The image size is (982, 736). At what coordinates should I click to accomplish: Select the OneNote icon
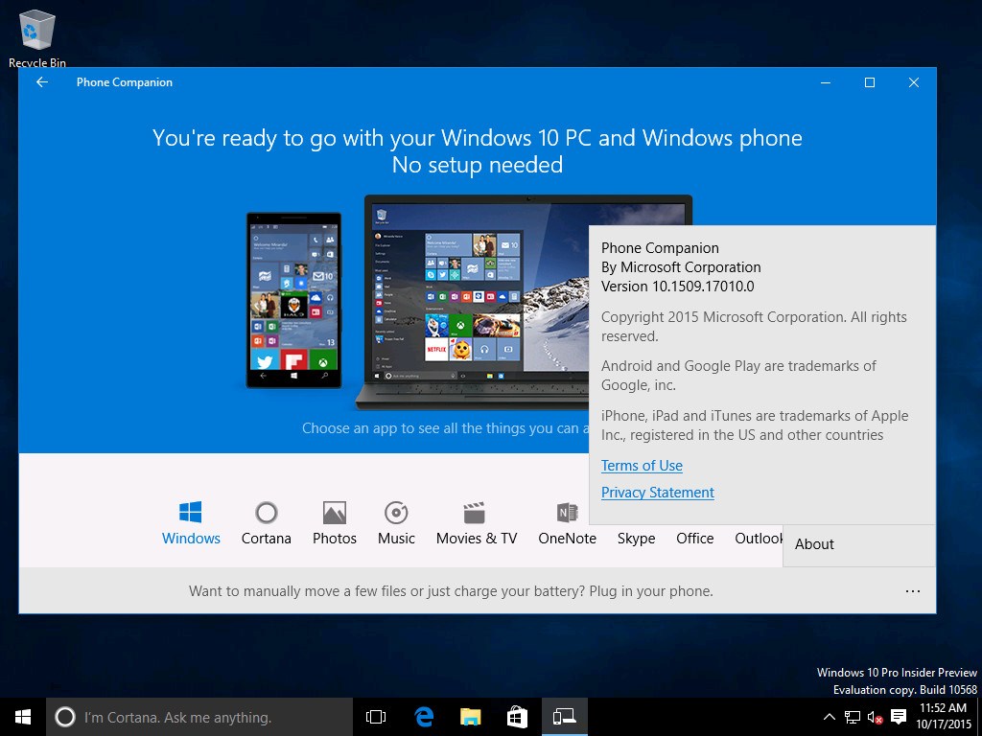567,512
